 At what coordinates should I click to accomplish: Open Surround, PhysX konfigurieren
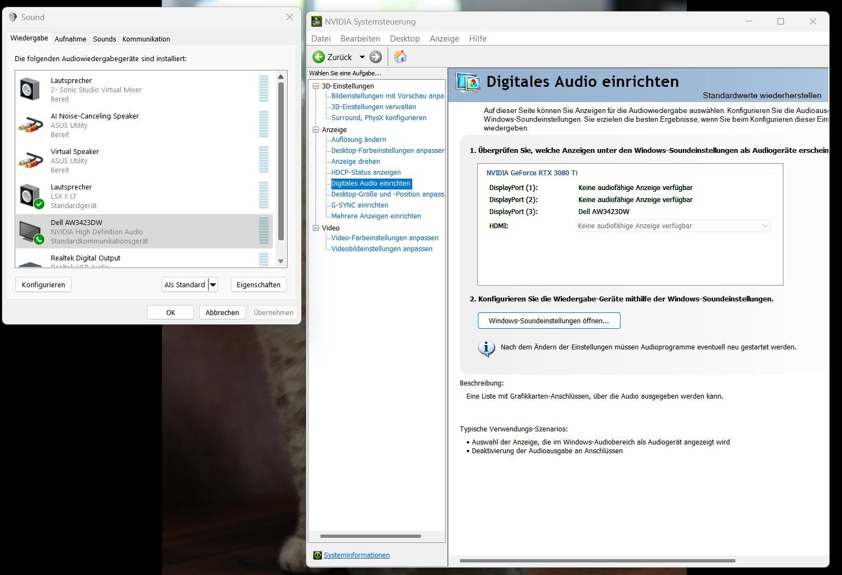(379, 118)
